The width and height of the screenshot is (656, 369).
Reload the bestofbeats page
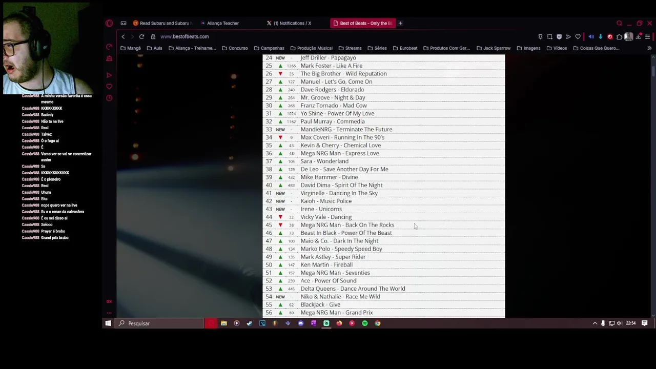pyautogui.click(x=141, y=36)
